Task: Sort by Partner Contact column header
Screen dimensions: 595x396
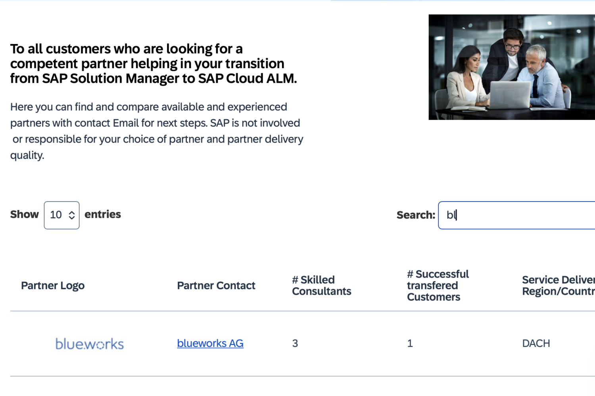Action: [x=216, y=286]
